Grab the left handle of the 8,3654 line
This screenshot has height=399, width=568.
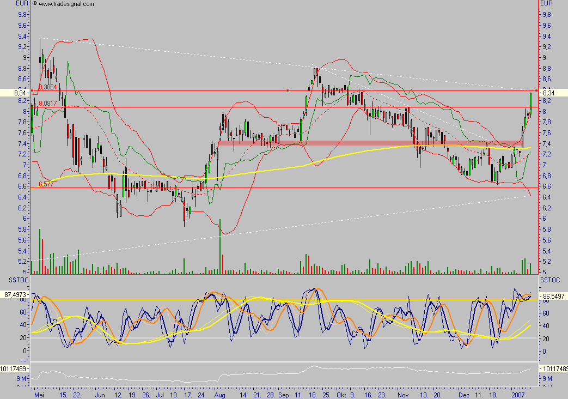[32, 90]
